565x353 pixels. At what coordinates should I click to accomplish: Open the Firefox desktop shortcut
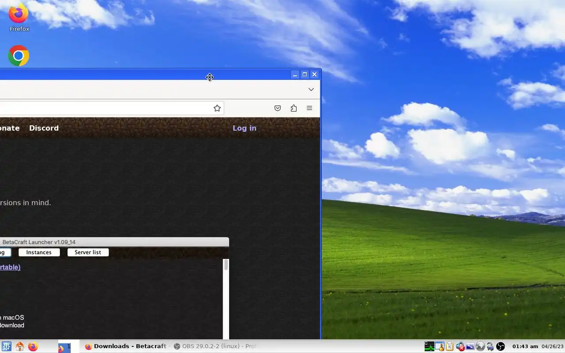[x=19, y=18]
